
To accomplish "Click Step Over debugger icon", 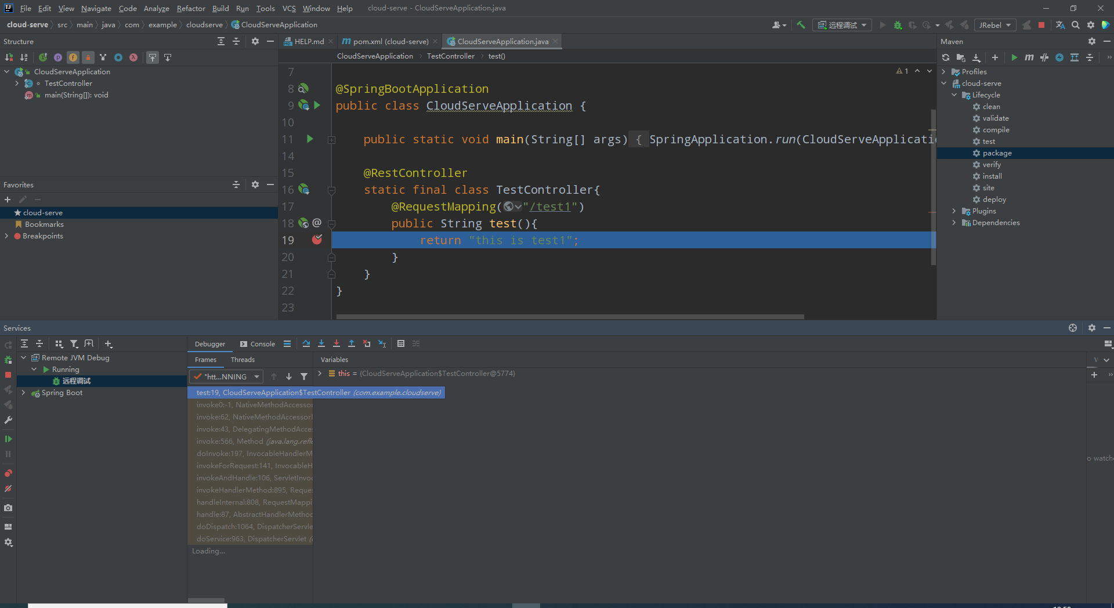I will coord(306,343).
